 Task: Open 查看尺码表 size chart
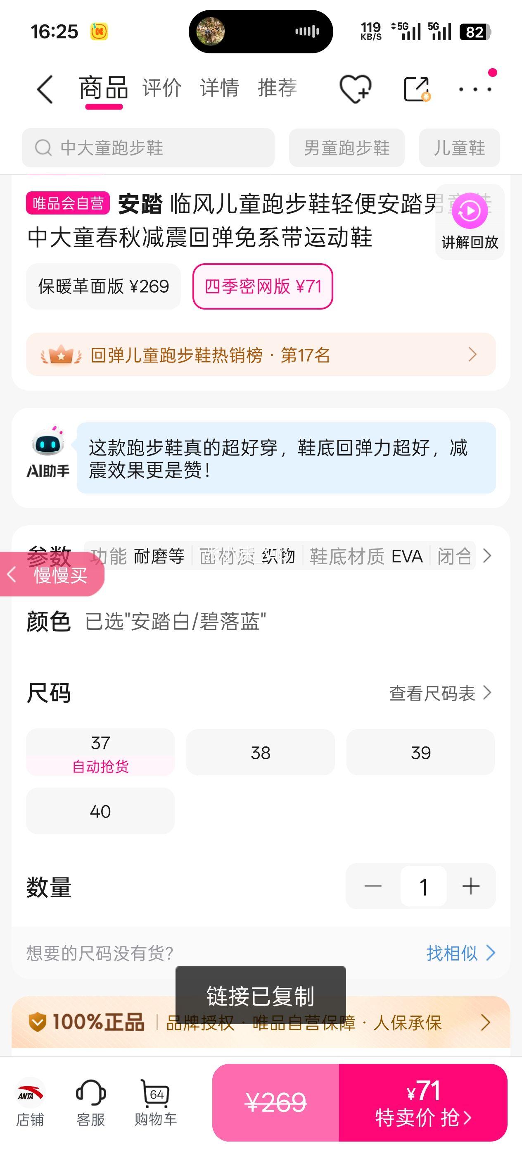click(440, 693)
